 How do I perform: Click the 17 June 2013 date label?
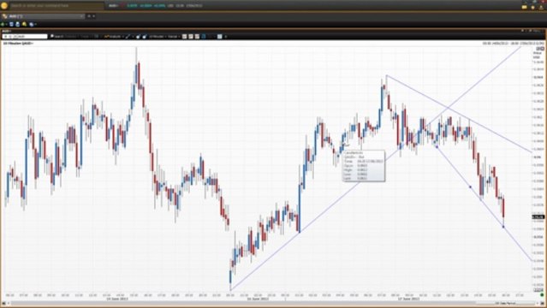click(408, 299)
